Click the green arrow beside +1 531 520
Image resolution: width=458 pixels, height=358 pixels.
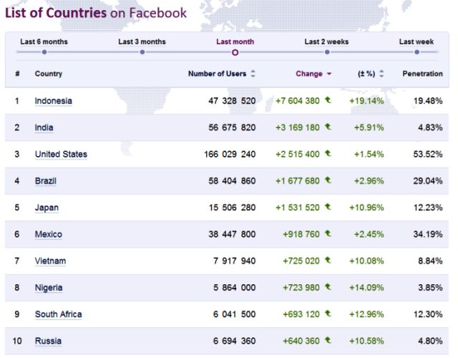tap(328, 207)
